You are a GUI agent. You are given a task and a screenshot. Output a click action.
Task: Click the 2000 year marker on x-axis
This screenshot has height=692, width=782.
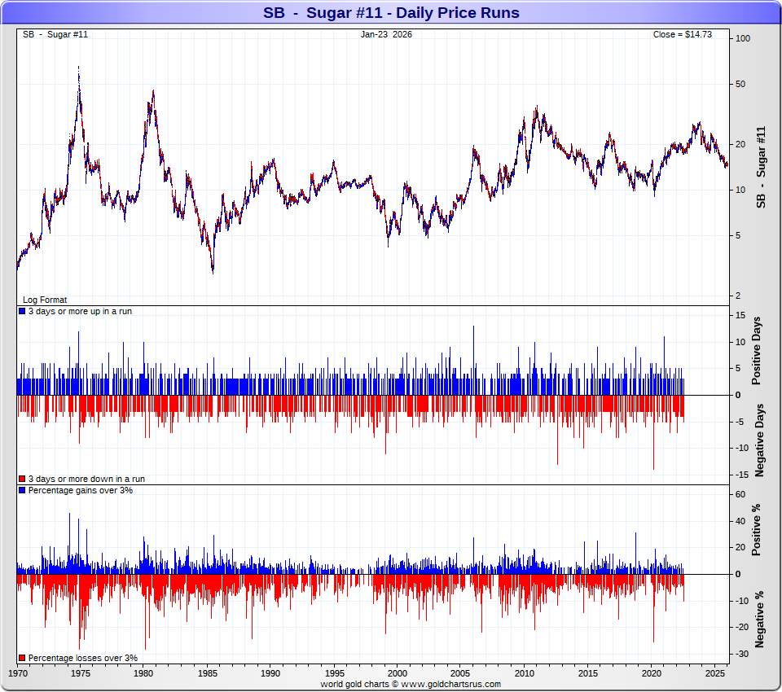[x=398, y=674]
